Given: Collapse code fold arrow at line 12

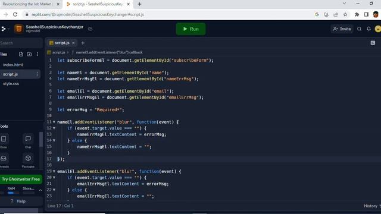Looking at the screenshot, I should (x=54, y=128).
